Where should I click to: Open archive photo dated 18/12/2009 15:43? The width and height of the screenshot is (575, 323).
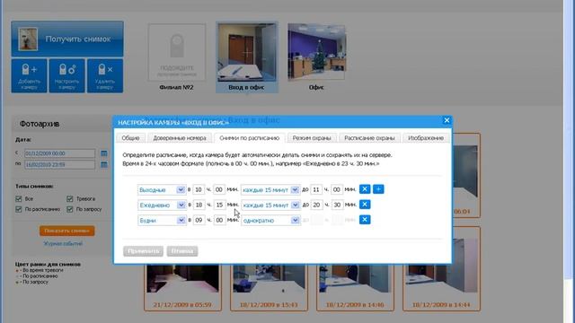pos(269,287)
